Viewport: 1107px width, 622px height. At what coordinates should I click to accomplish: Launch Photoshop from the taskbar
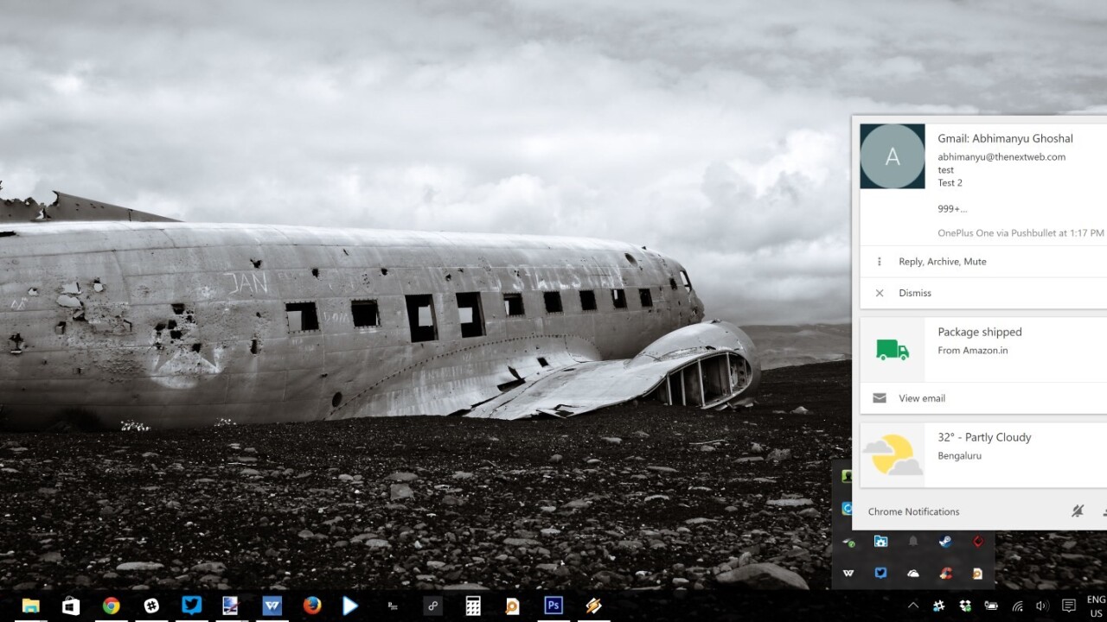553,606
